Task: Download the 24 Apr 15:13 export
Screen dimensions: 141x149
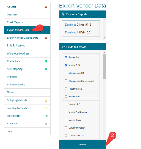Action: 71,25
